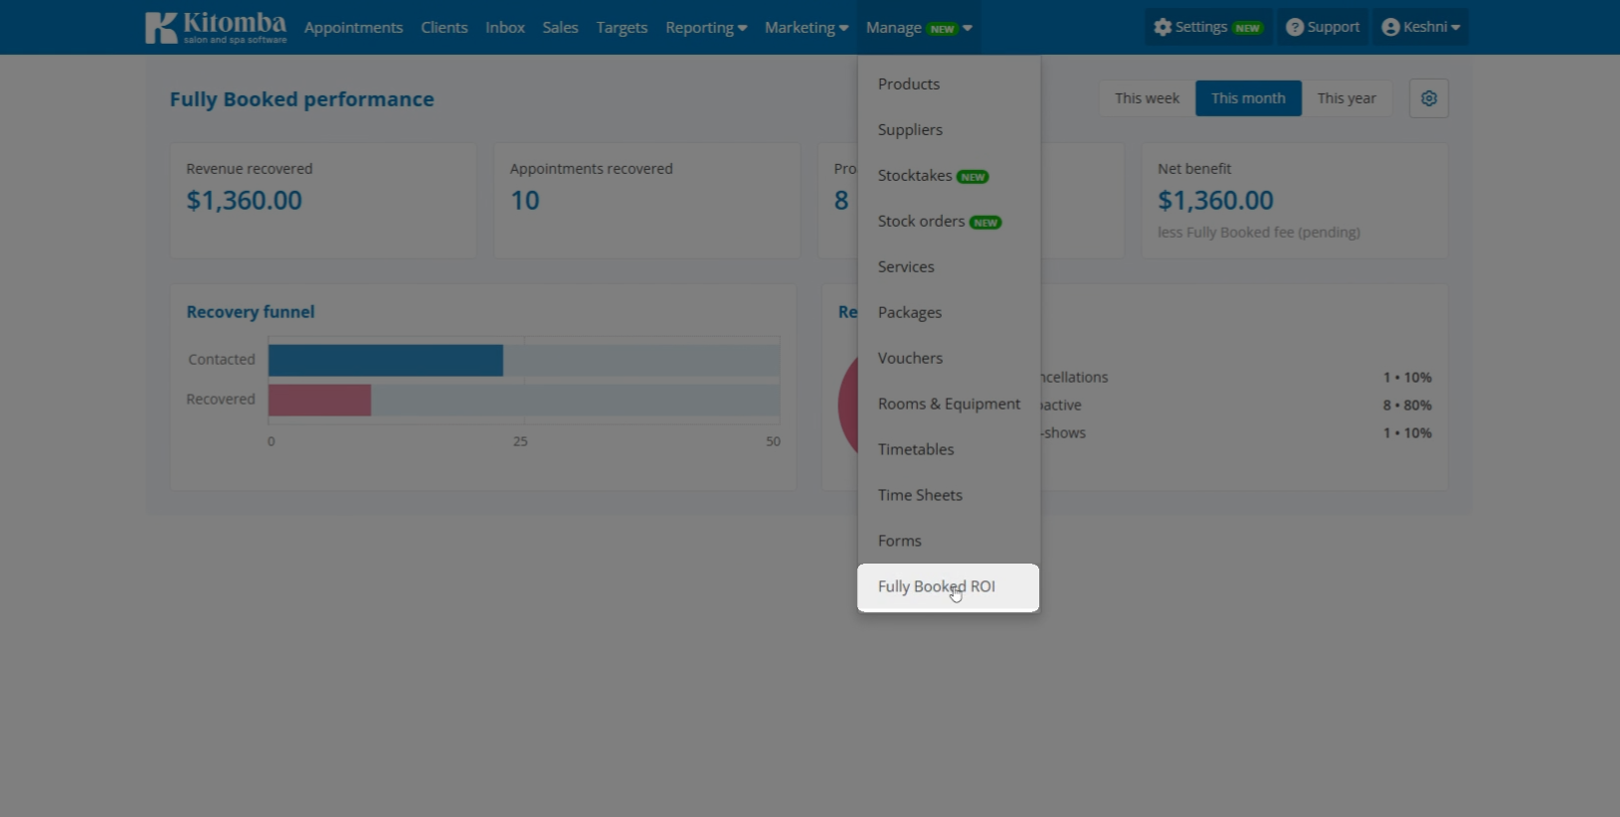Go to the Appointments page

[x=353, y=28]
